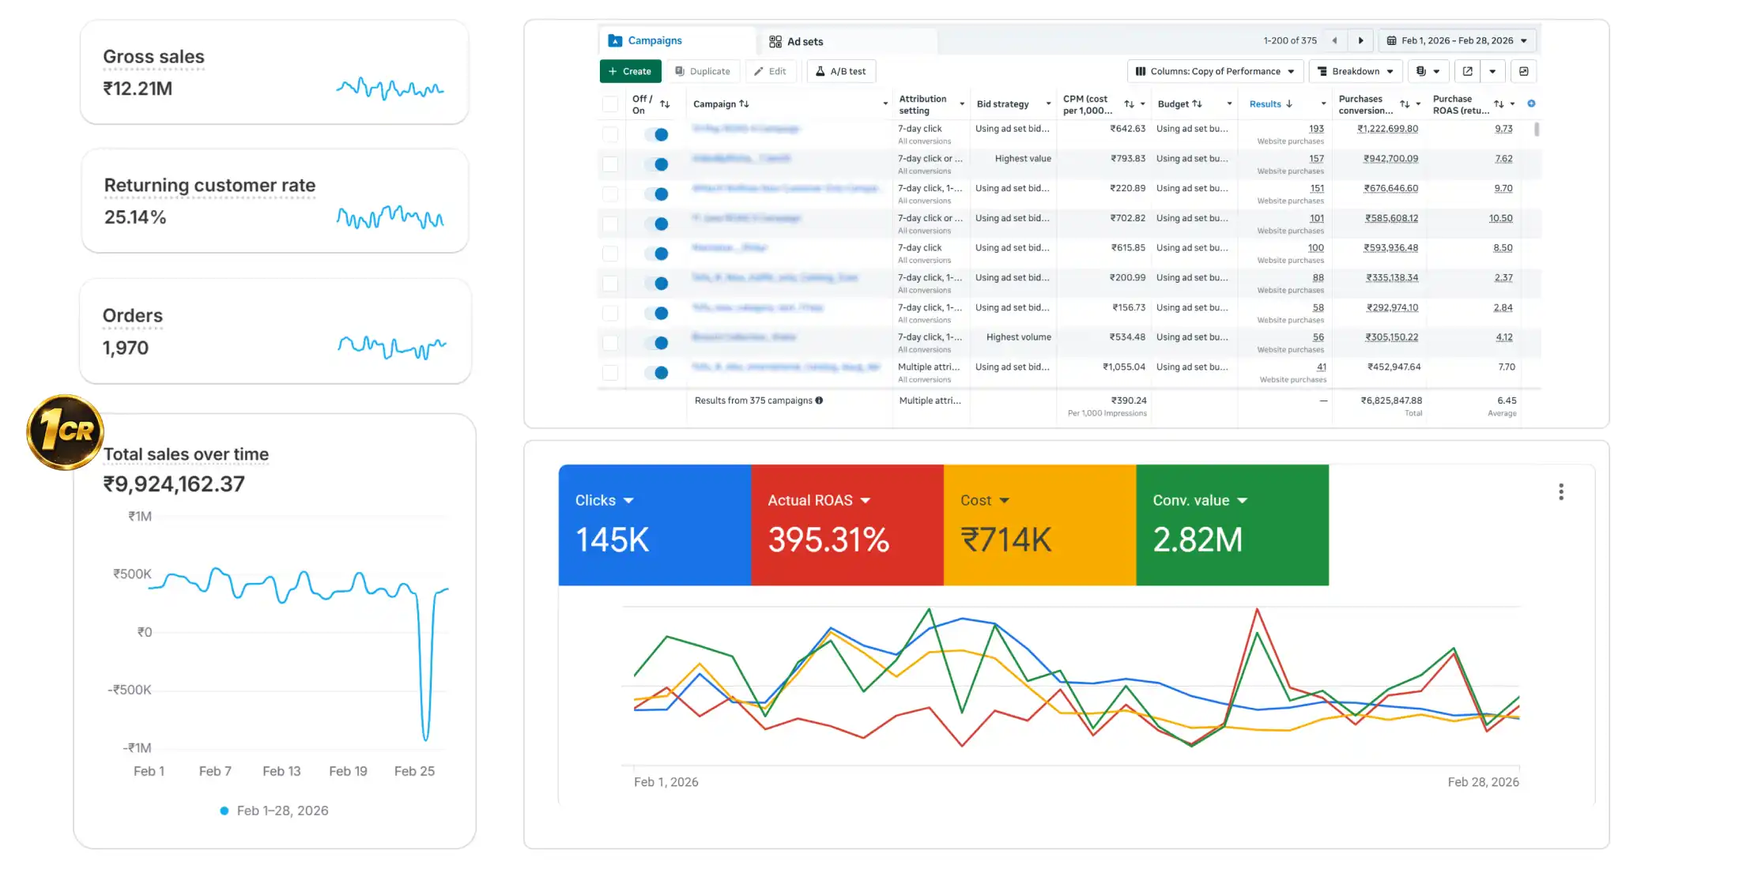The image size is (1739, 869).
Task: Open the Columns: Copy of Performance dropdown
Action: coord(1214,71)
